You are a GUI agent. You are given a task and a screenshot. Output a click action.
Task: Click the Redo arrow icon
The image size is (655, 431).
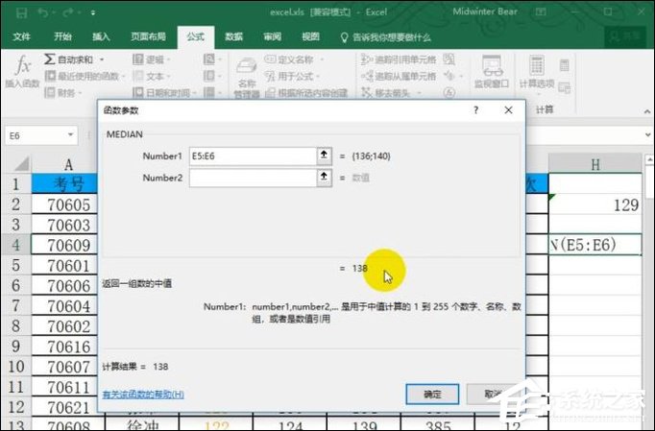click(68, 12)
